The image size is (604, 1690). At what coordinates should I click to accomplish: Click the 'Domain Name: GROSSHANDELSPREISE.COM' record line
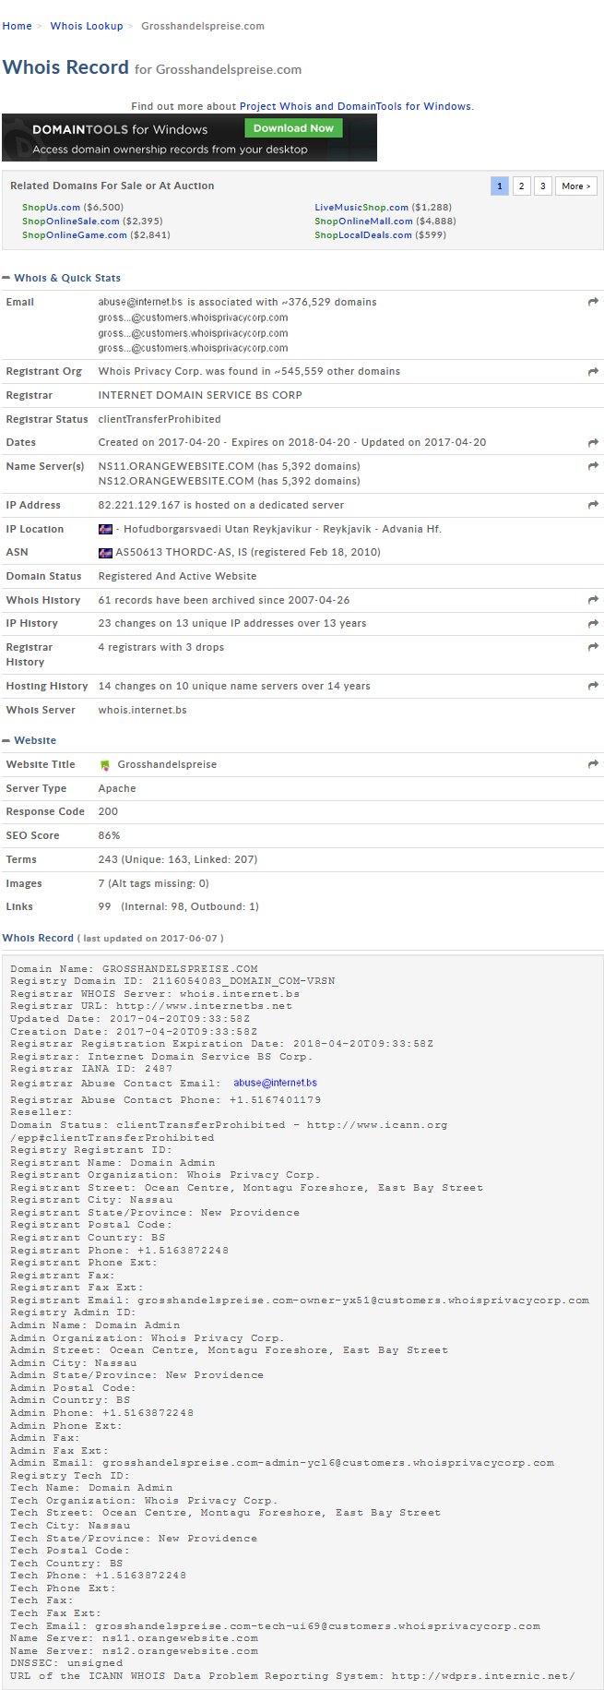134,969
